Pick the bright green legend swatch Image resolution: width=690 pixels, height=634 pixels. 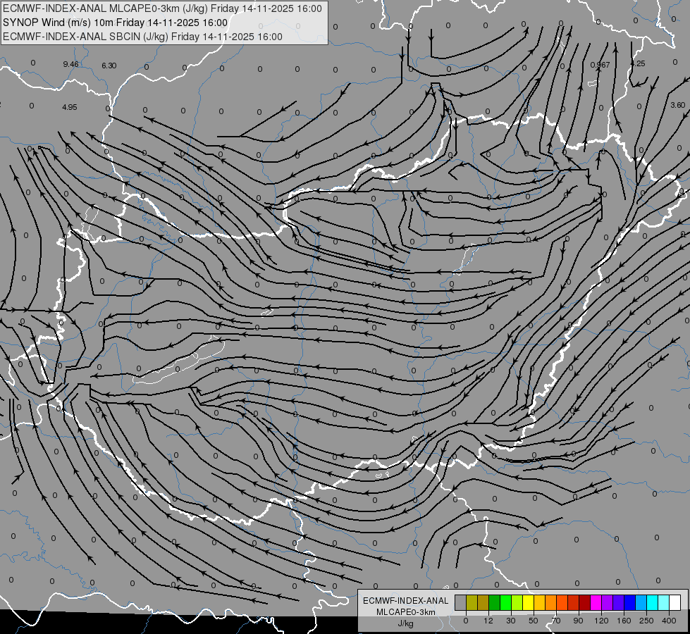505,603
